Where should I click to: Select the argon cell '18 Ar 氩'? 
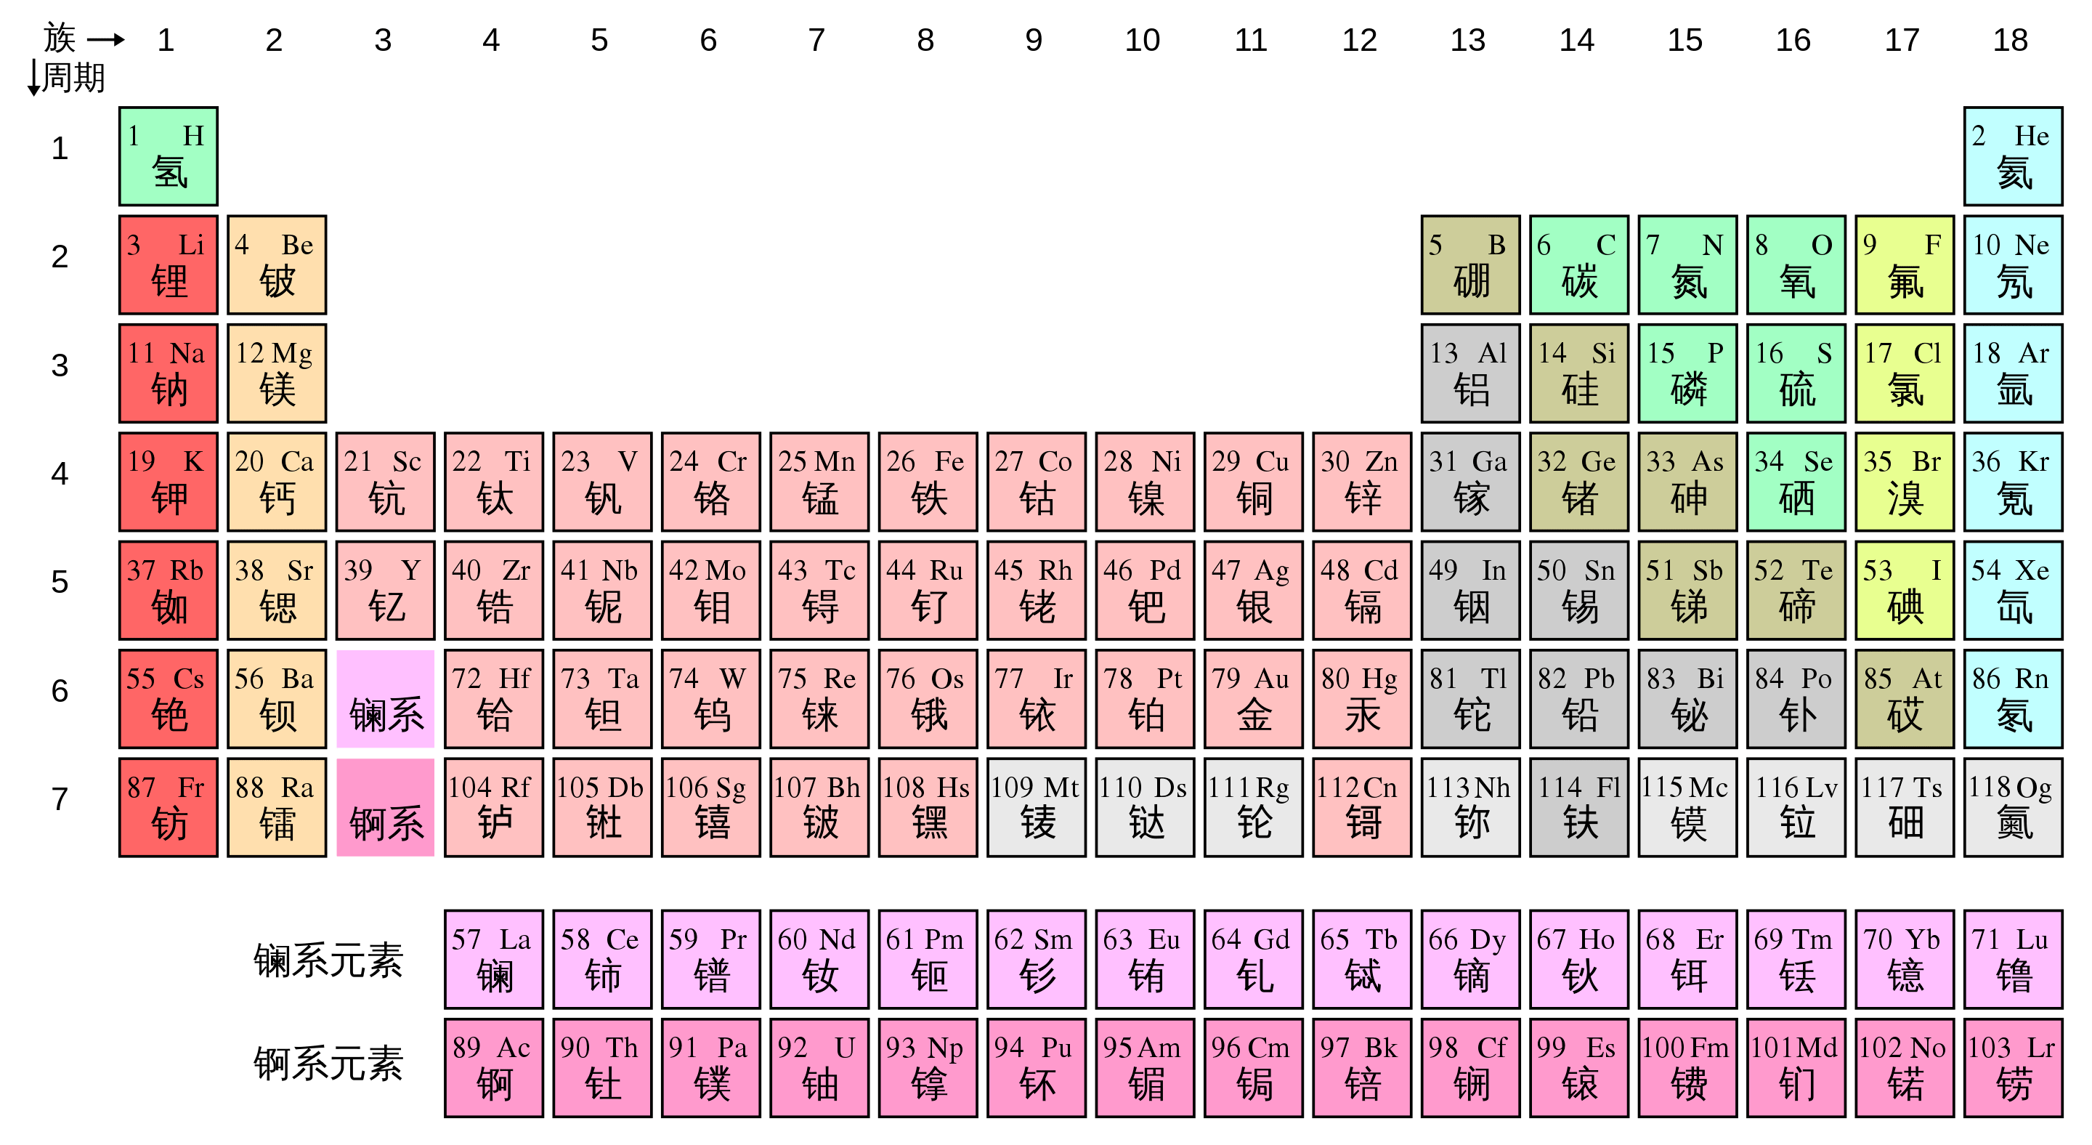[x=2012, y=373]
